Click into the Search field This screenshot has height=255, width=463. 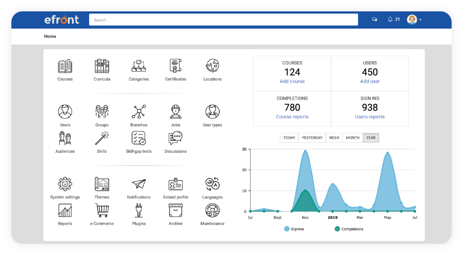coord(223,20)
